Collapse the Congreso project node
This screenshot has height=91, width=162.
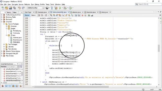(2, 22)
